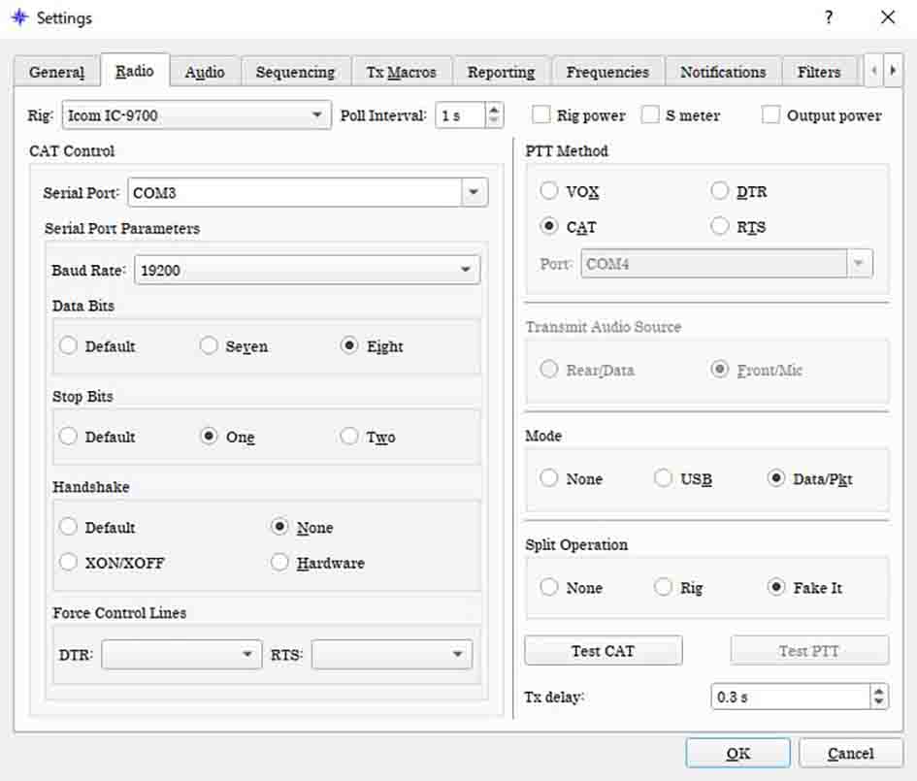Confirm settings with OK button
Image resolution: width=917 pixels, height=781 pixels.
tap(737, 753)
